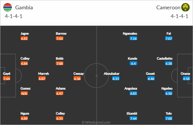This screenshot has height=125, width=193.
Task: Click player name Marreh
Action: click(x=43, y=74)
